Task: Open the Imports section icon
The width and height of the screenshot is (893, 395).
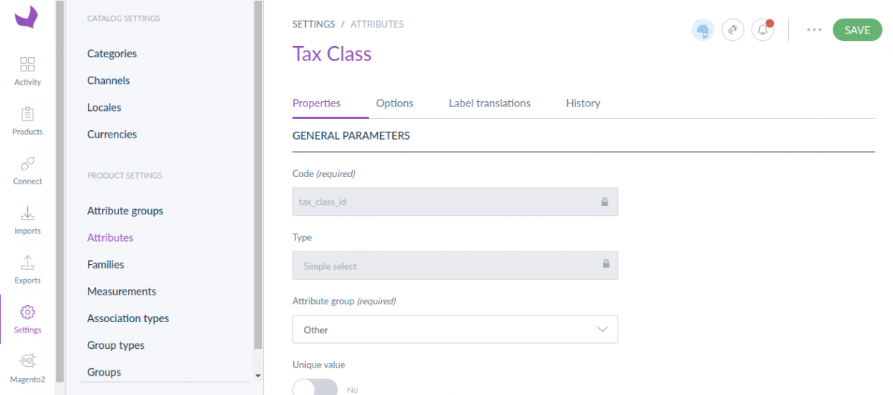Action: click(x=28, y=220)
